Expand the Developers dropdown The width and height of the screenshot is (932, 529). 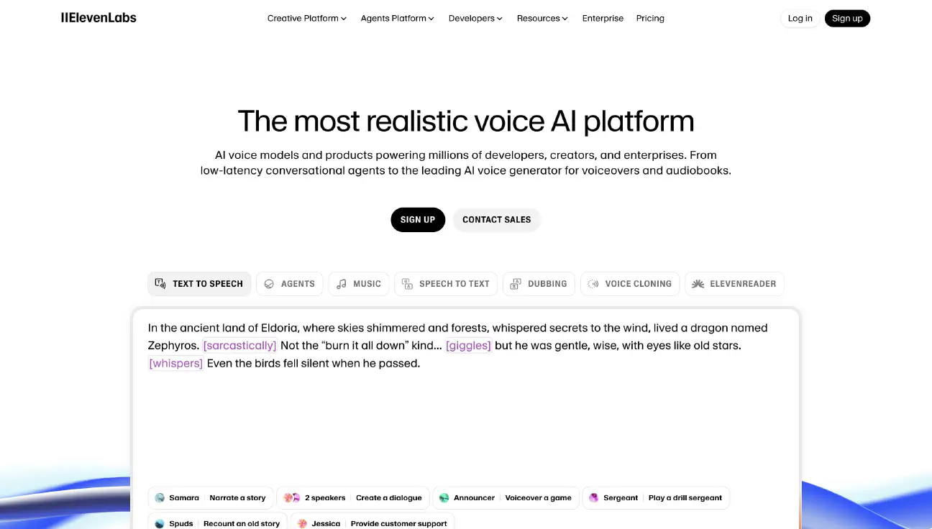(475, 18)
